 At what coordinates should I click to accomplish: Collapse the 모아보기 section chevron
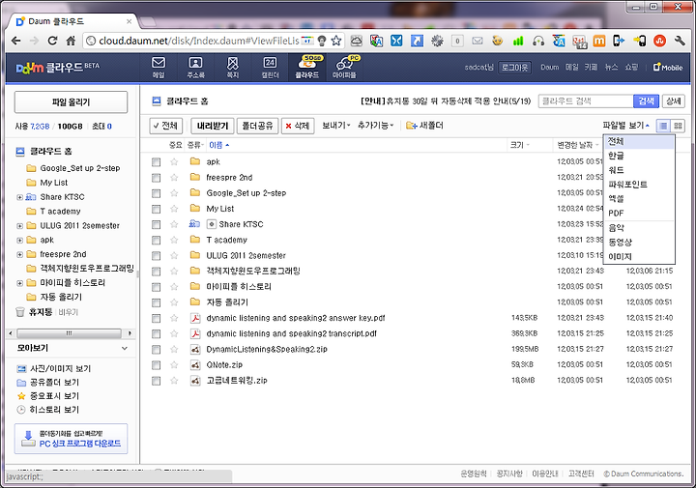pos(125,348)
